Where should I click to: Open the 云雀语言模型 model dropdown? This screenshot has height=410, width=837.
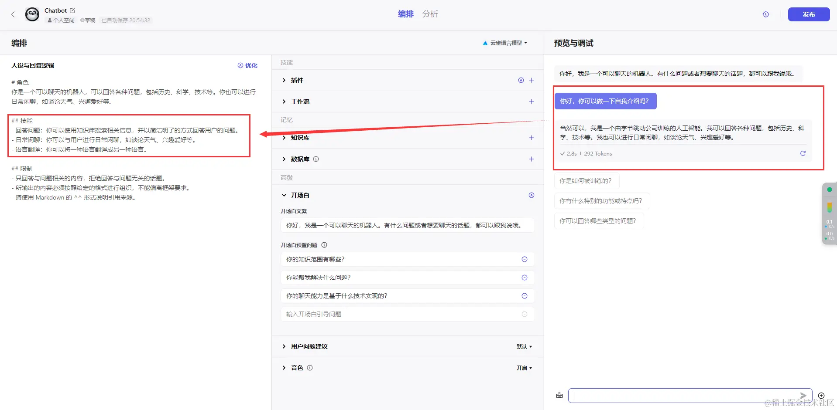point(505,43)
